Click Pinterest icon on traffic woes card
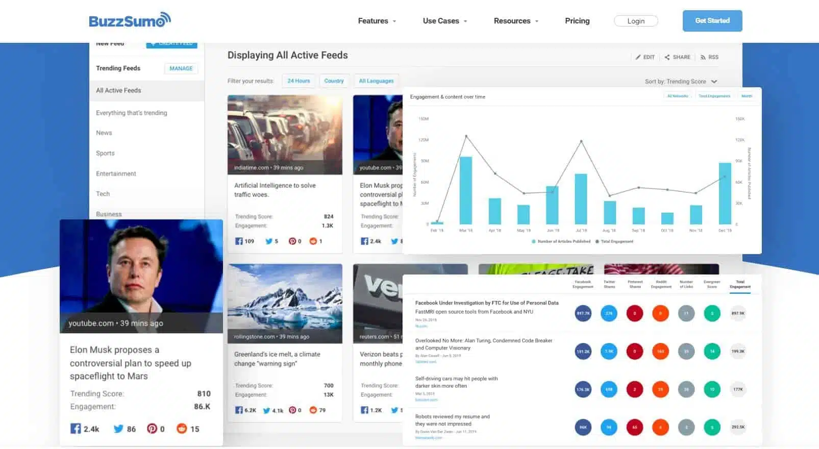This screenshot has width=819, height=449. (292, 241)
